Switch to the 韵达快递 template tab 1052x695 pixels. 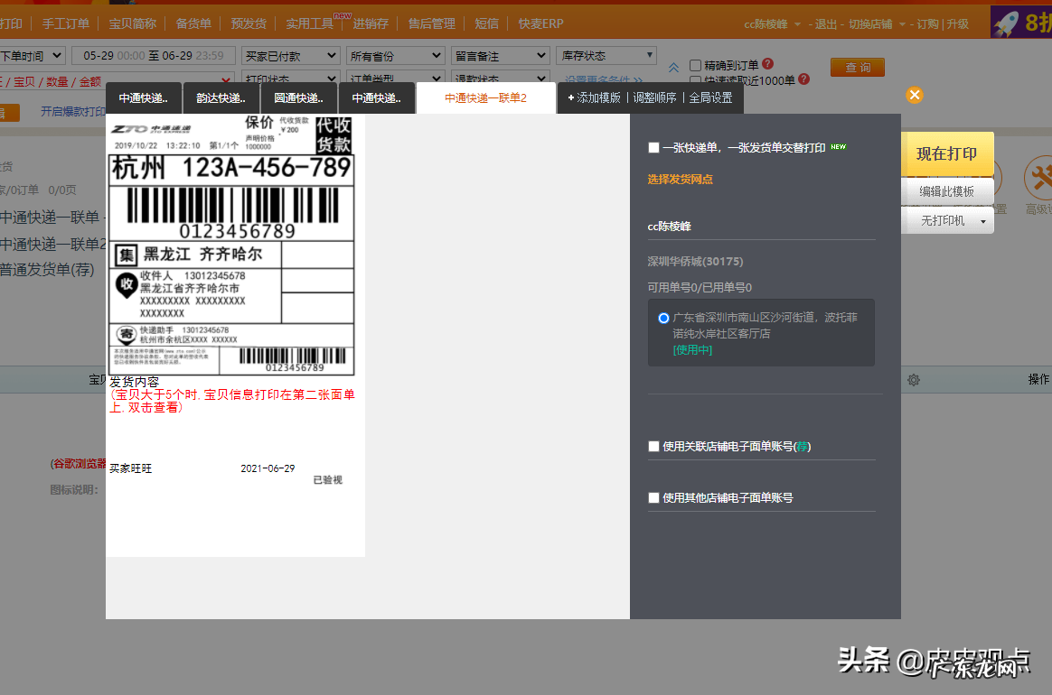click(219, 98)
